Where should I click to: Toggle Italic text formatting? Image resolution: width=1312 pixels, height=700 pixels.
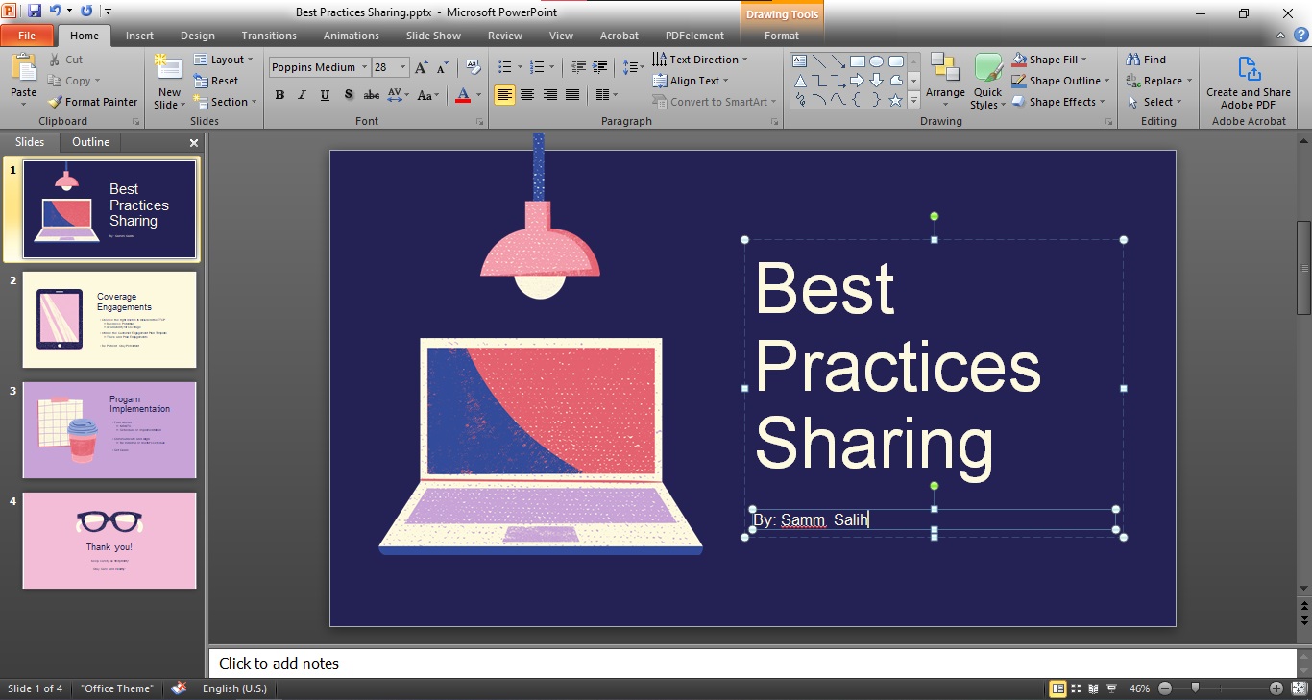point(302,95)
